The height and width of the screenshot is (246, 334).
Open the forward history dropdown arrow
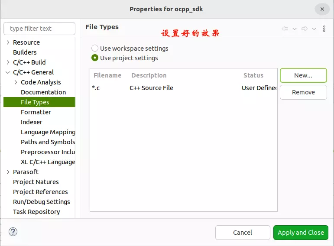point(314,29)
